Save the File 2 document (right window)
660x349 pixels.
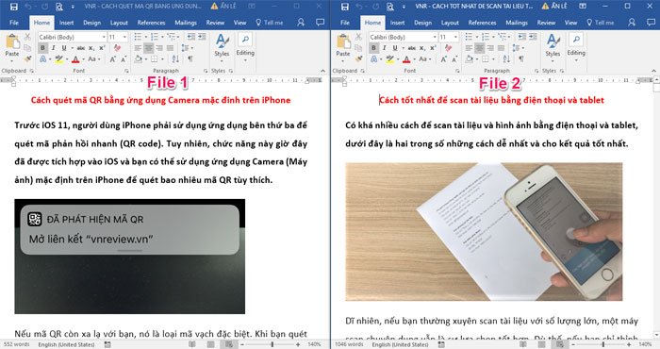coord(344,7)
